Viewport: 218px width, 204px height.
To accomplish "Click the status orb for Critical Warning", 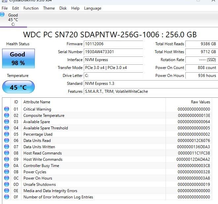I will [x=7, y=109].
